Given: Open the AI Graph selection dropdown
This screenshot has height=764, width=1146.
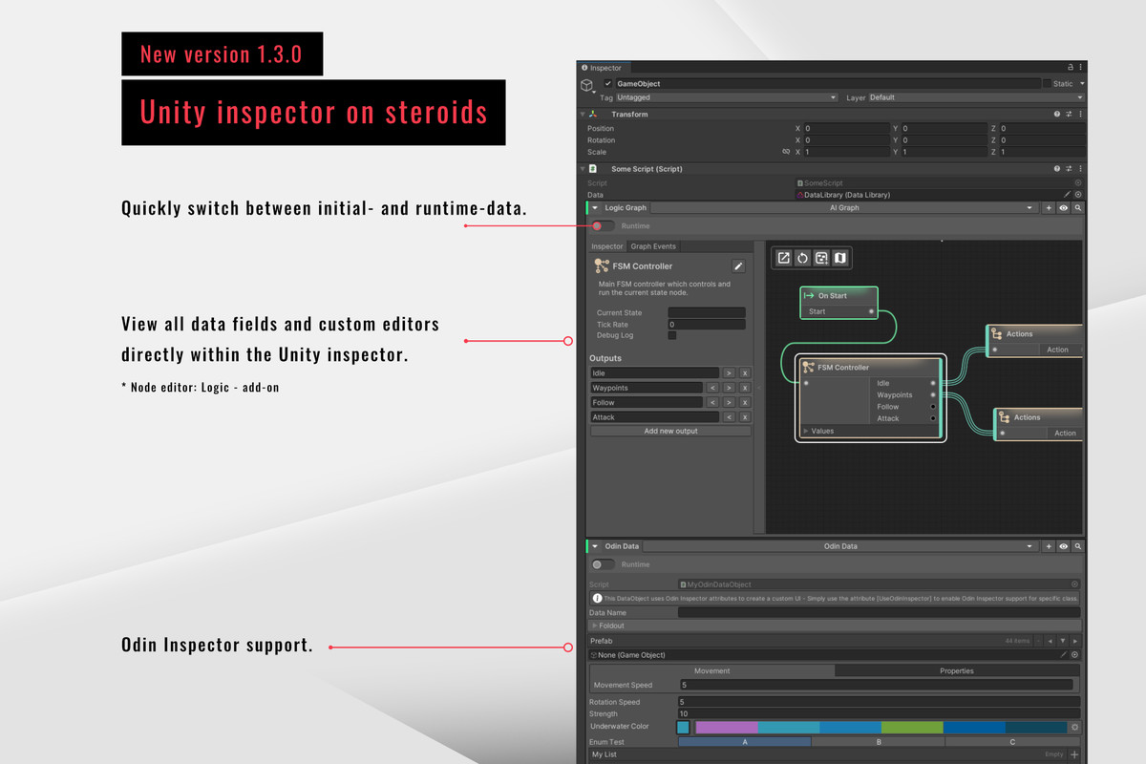Looking at the screenshot, I should tap(843, 207).
